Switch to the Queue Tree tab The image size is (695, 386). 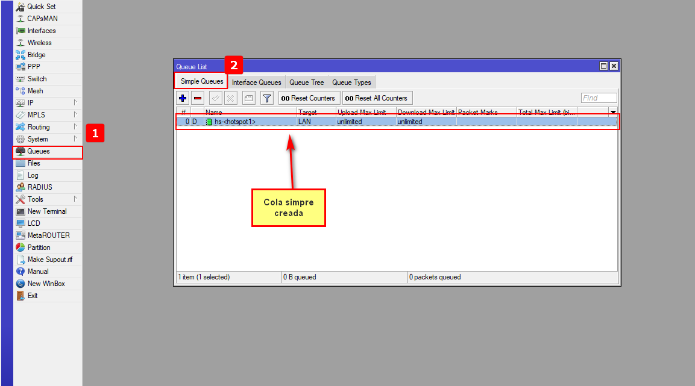tap(306, 82)
